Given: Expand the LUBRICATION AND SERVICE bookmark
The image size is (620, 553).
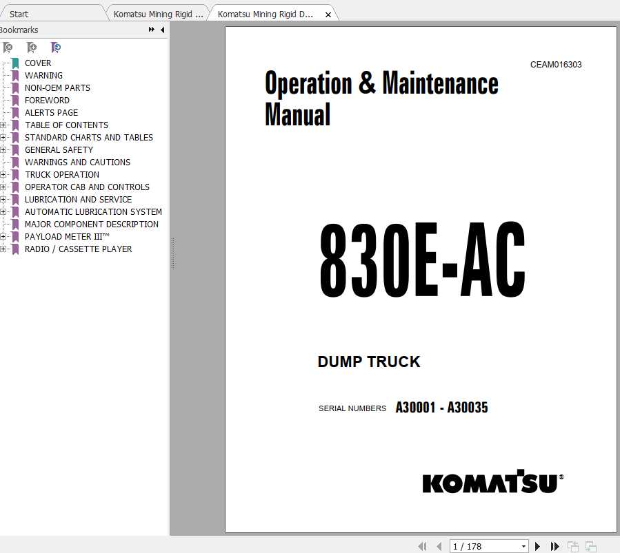Looking at the screenshot, I should click(3, 199).
